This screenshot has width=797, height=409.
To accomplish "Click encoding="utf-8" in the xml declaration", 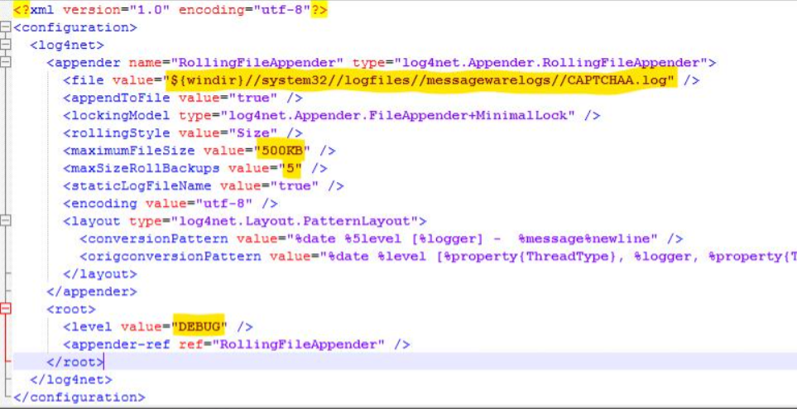I will pos(244,10).
